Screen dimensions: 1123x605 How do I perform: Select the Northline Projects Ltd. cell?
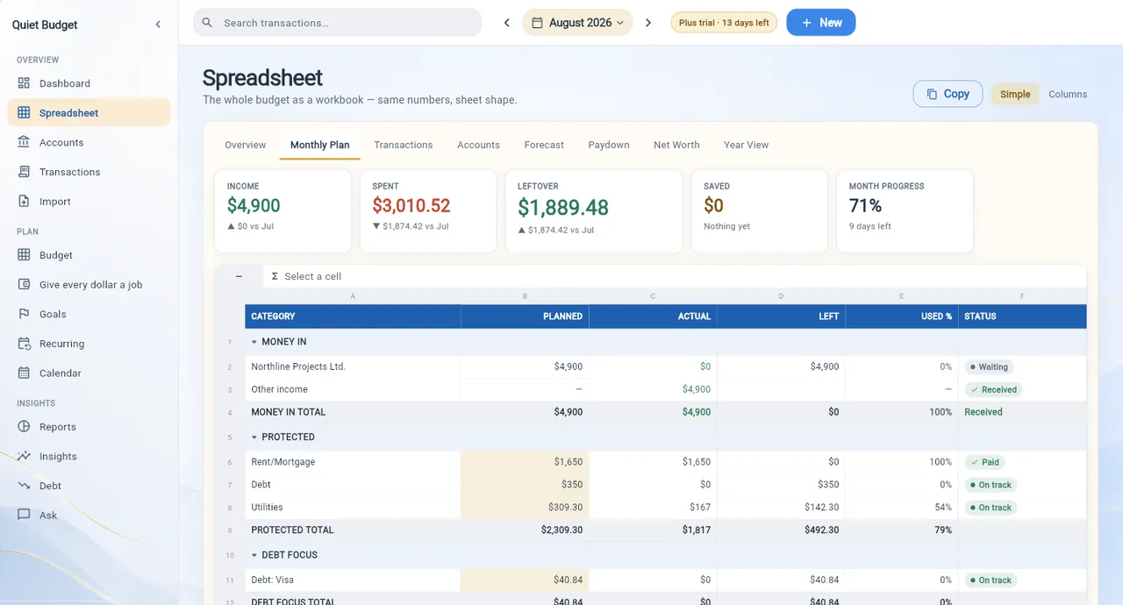[x=353, y=367]
